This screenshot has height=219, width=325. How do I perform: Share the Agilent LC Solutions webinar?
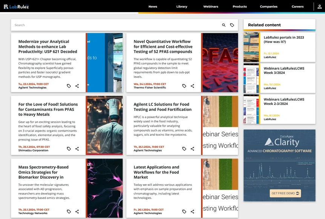tap(192, 149)
